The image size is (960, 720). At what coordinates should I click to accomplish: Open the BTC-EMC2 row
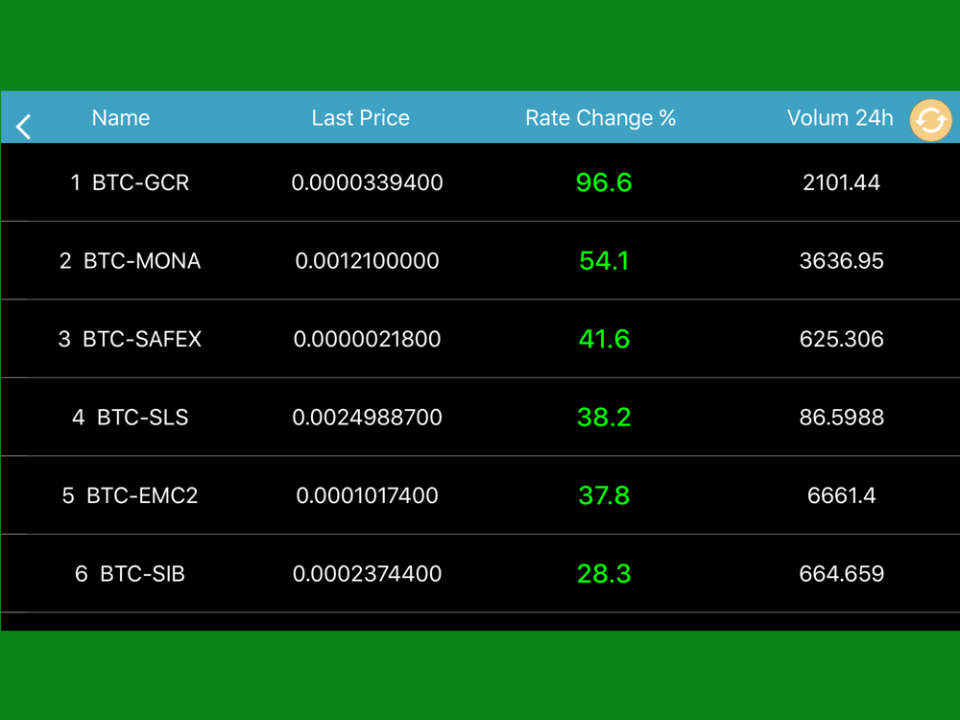(x=480, y=495)
